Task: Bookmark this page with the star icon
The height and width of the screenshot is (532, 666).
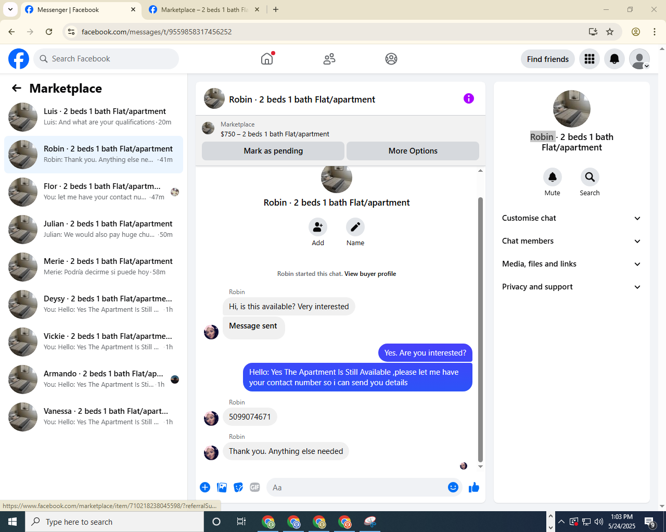Action: point(610,32)
